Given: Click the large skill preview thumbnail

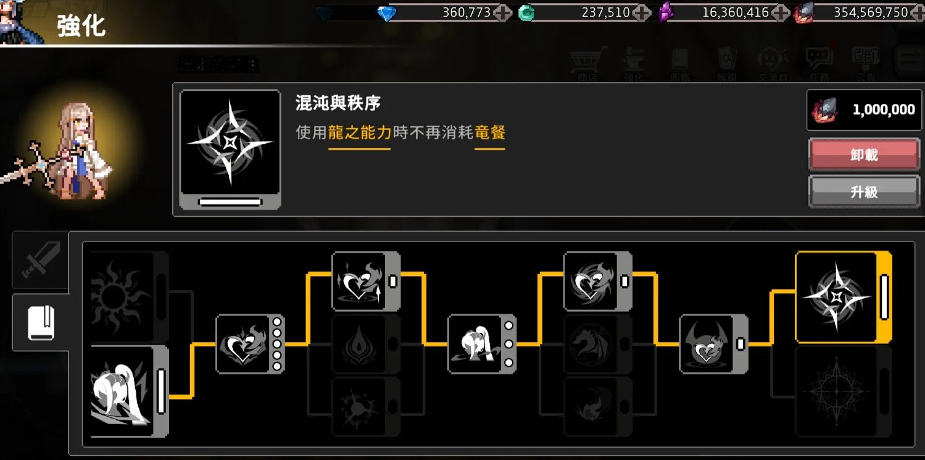Looking at the screenshot, I should (x=230, y=149).
